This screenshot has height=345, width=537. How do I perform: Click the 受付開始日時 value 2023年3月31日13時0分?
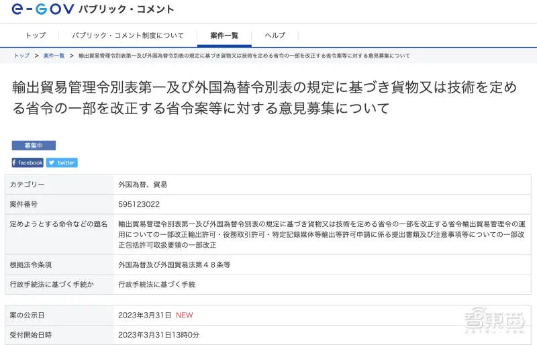(158, 334)
